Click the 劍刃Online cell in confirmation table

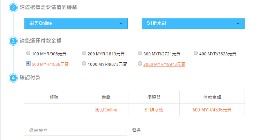pos(106,110)
